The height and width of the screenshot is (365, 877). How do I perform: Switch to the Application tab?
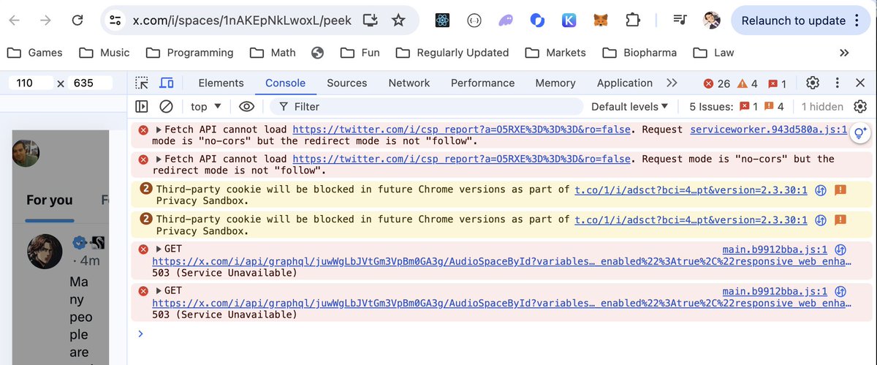625,83
